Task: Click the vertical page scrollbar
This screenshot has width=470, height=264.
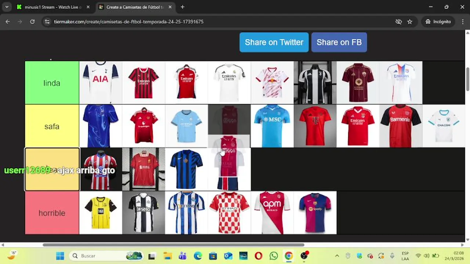Action: 467,79
